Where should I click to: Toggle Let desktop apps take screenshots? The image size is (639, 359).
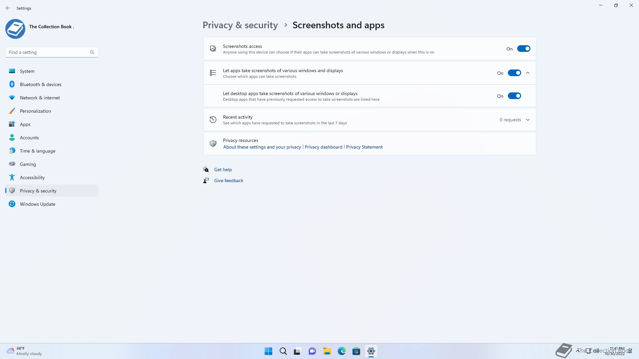pos(514,96)
